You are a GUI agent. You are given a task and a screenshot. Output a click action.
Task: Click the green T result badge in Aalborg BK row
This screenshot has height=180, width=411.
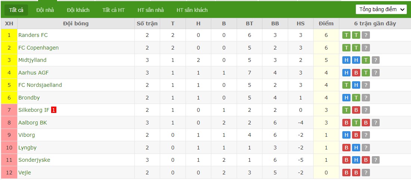tap(356, 123)
